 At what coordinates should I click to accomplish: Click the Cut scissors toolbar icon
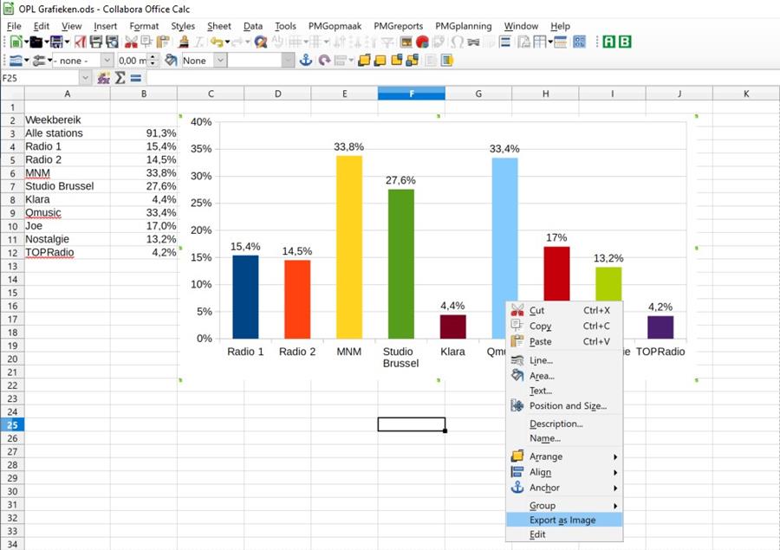tap(131, 42)
